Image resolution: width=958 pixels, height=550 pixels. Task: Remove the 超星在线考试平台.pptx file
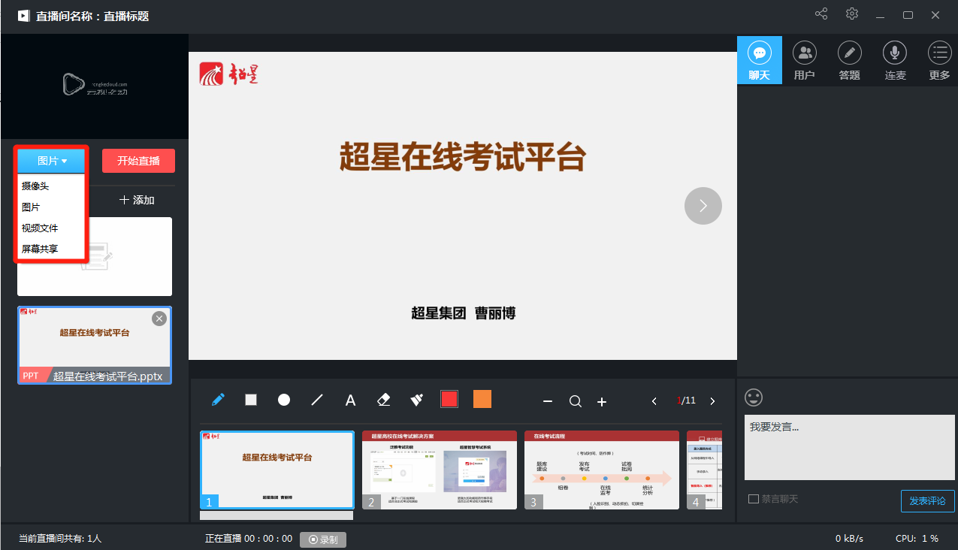coord(159,319)
